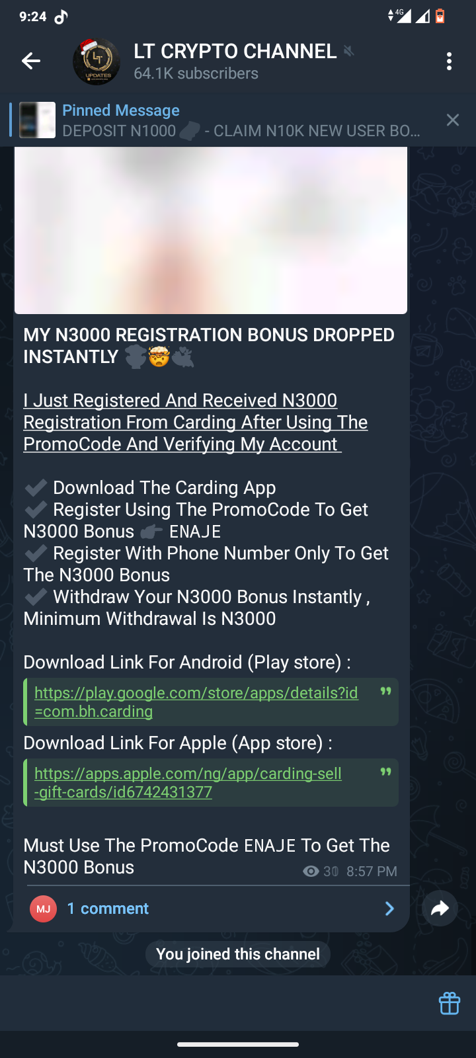The image size is (476, 1058).
Task: Open the Apple App Store link
Action: pos(188,782)
